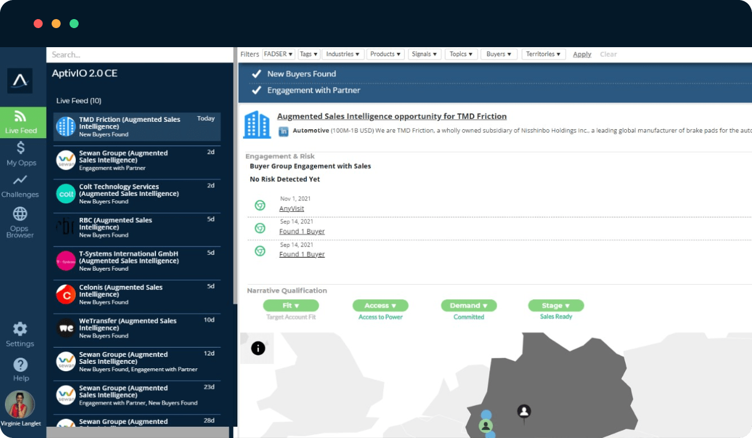The width and height of the screenshot is (752, 438).
Task: Click Virginie Langlet profile photo
Action: tap(20, 404)
